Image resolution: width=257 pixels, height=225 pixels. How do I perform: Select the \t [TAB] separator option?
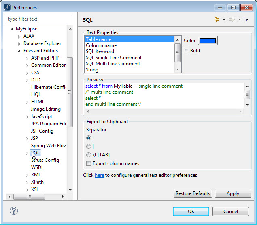point(89,155)
